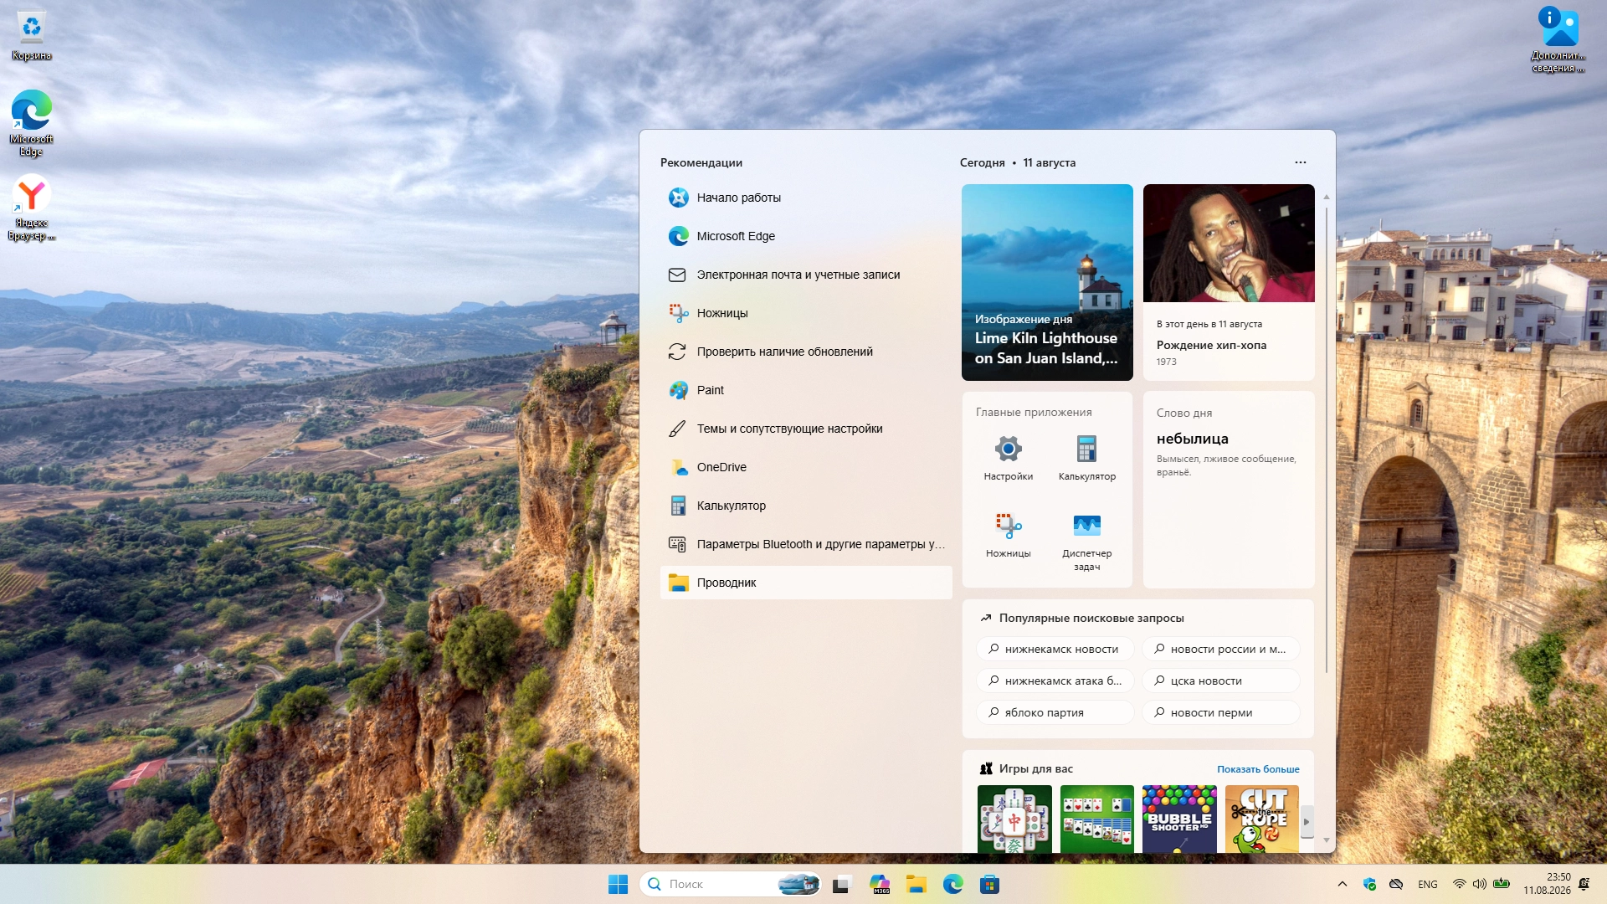
Task: Expand hidden tray icons chevron
Action: coord(1343,884)
